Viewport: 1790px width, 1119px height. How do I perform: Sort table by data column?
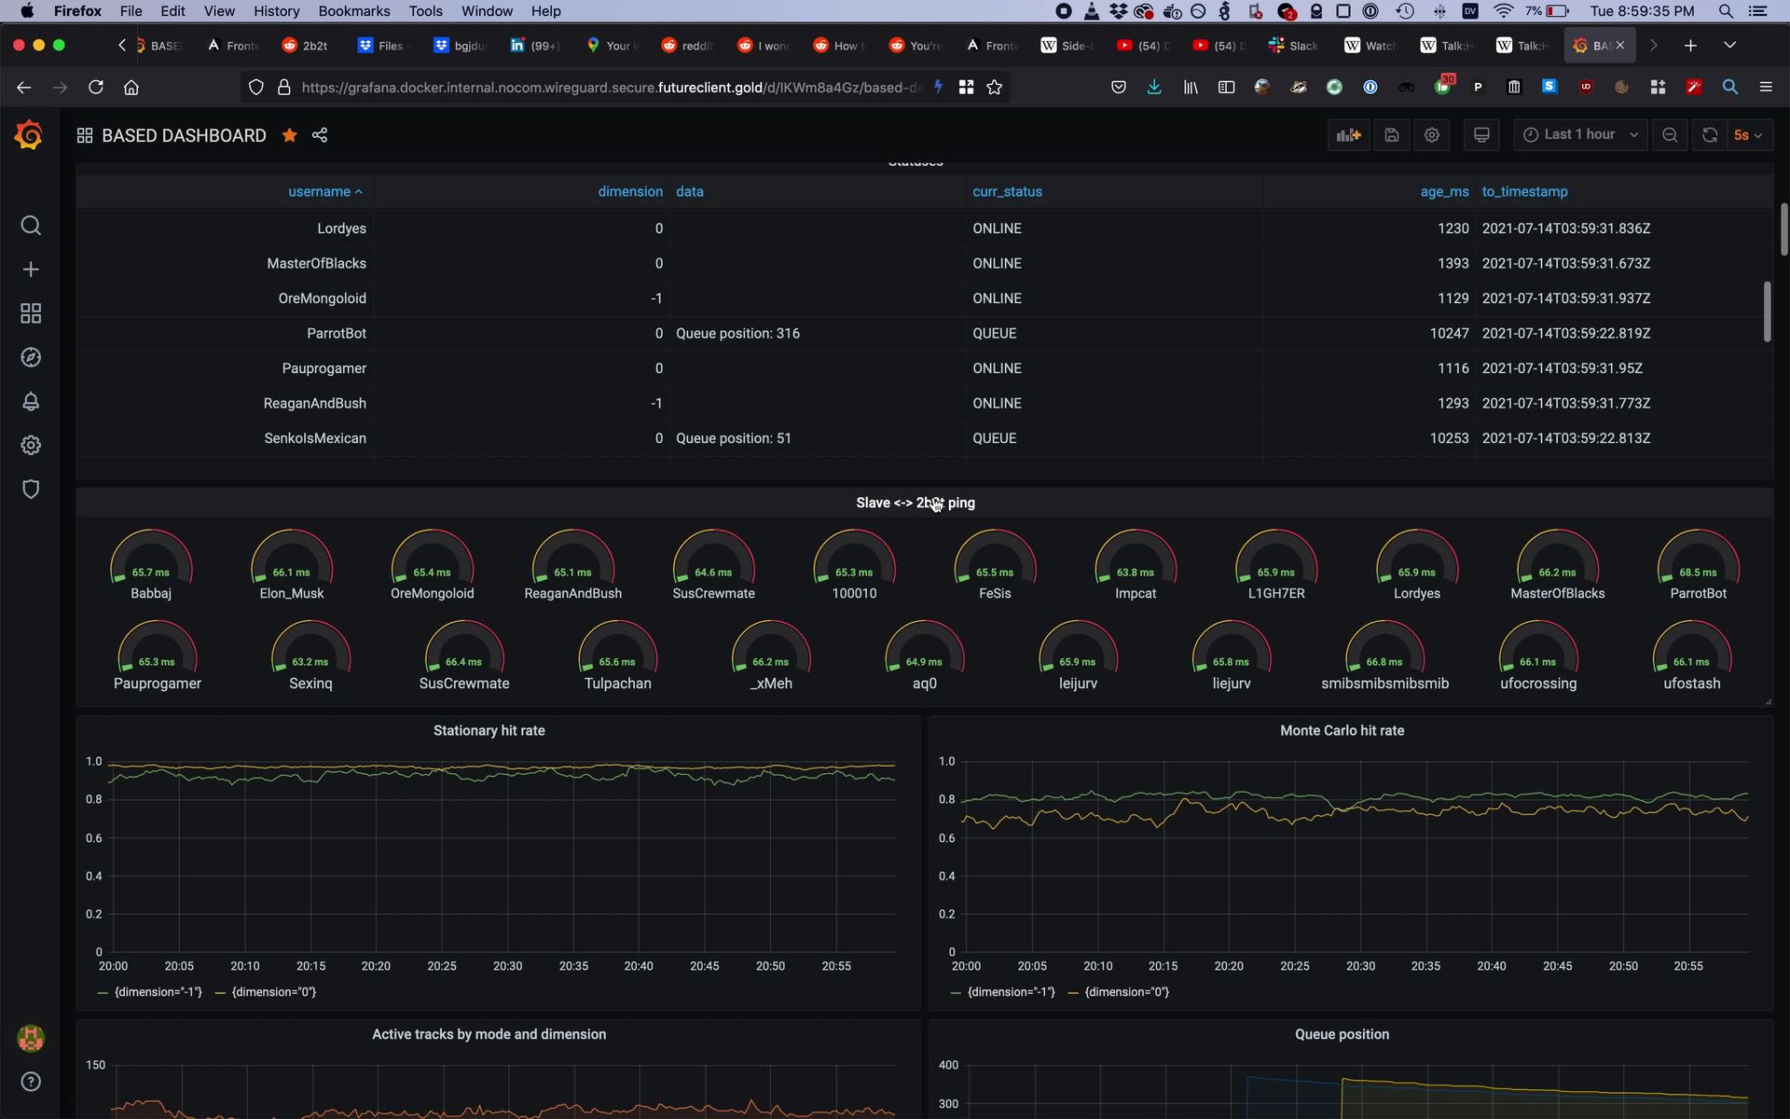pos(690,191)
